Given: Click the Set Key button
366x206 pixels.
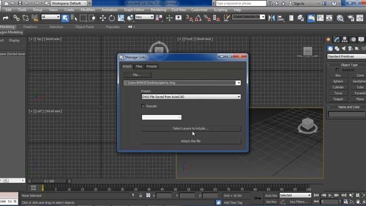Looking at the screenshot, I should pyautogui.click(x=271, y=202).
